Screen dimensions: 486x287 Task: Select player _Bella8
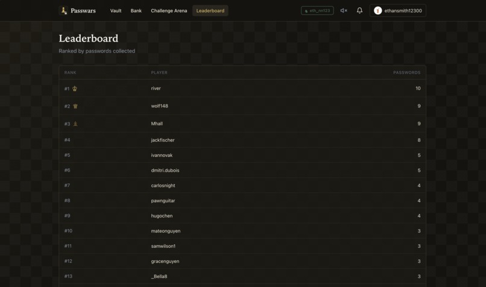click(159, 277)
